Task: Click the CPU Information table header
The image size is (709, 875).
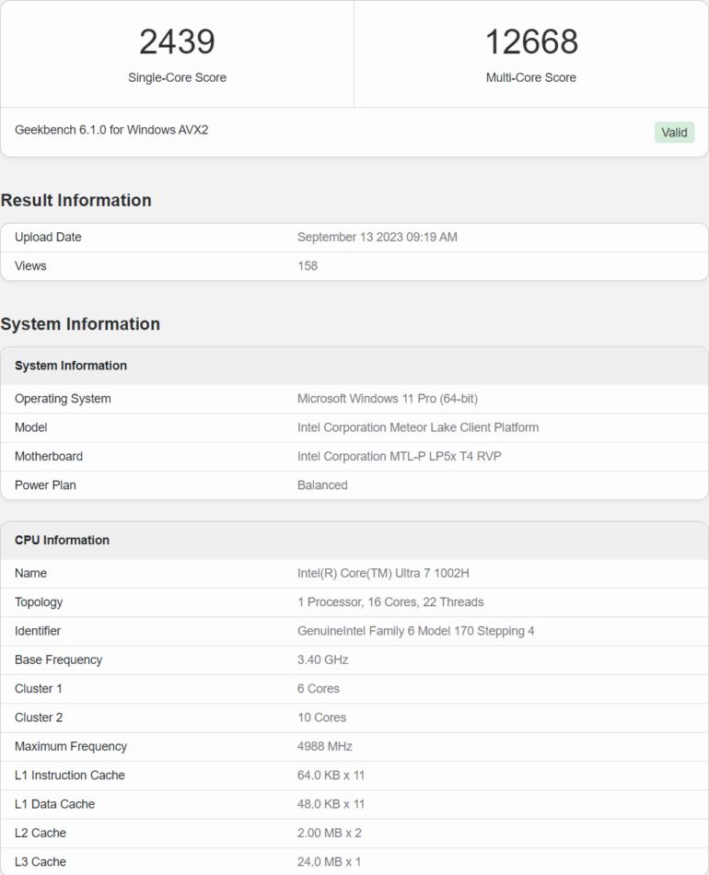Action: click(62, 540)
